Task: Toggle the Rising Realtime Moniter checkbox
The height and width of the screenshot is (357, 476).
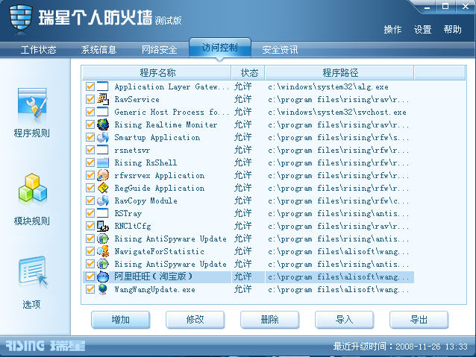Action: tap(90, 124)
